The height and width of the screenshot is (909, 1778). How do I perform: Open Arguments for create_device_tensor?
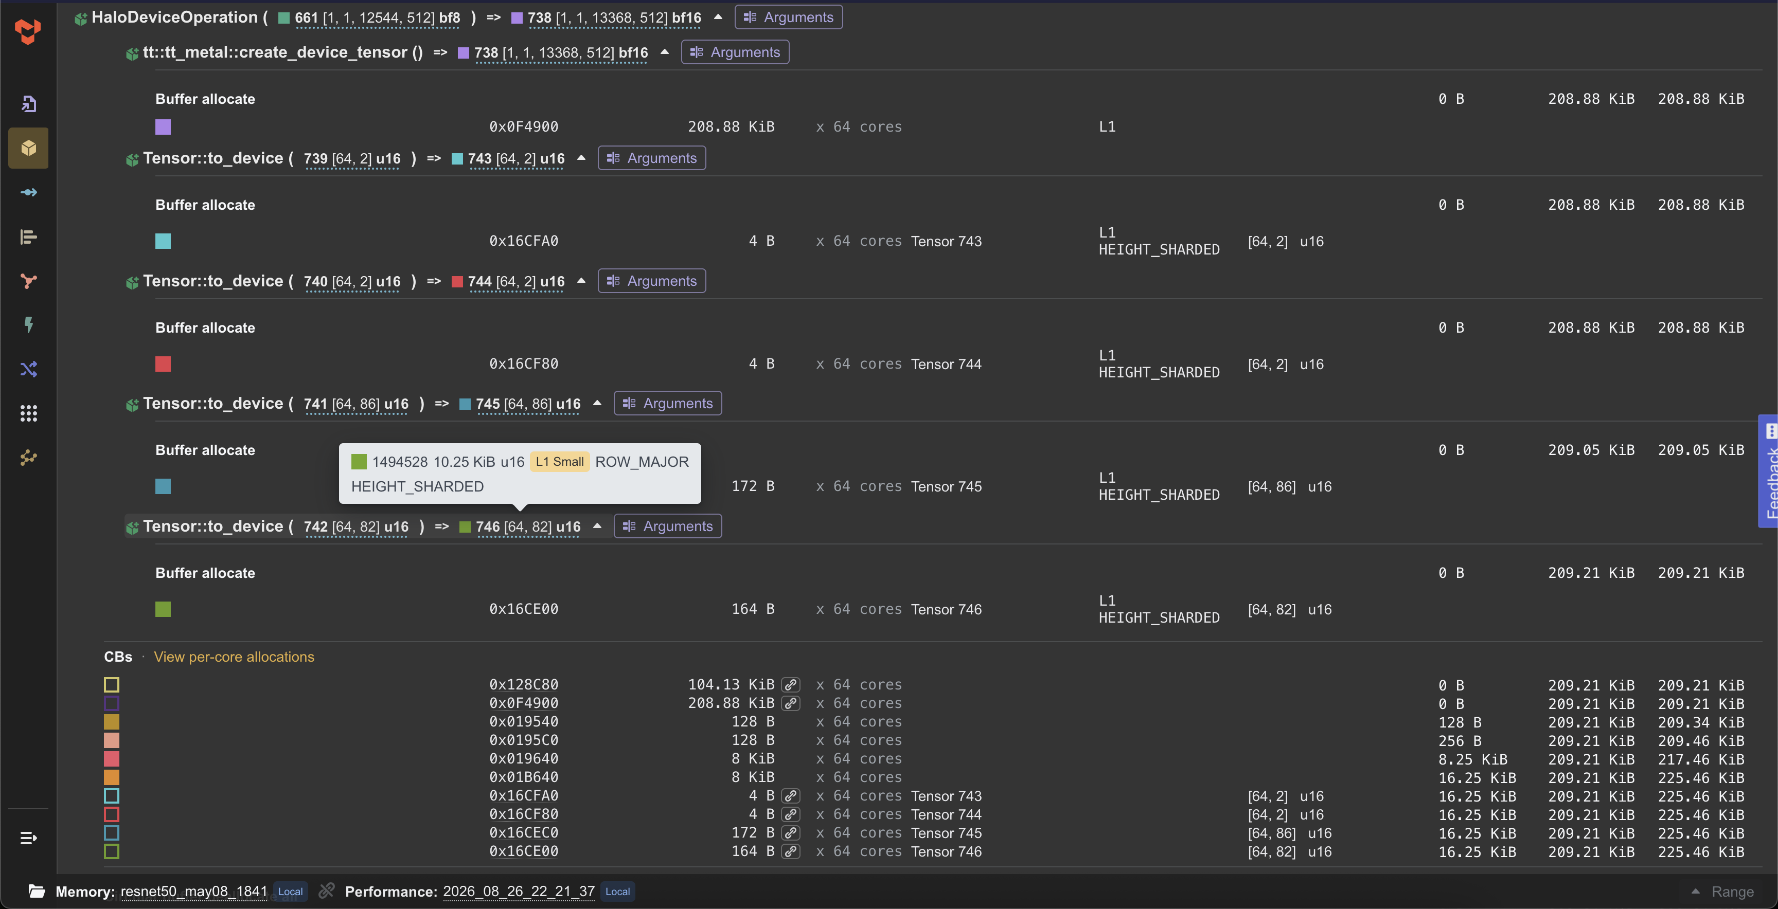pos(735,52)
